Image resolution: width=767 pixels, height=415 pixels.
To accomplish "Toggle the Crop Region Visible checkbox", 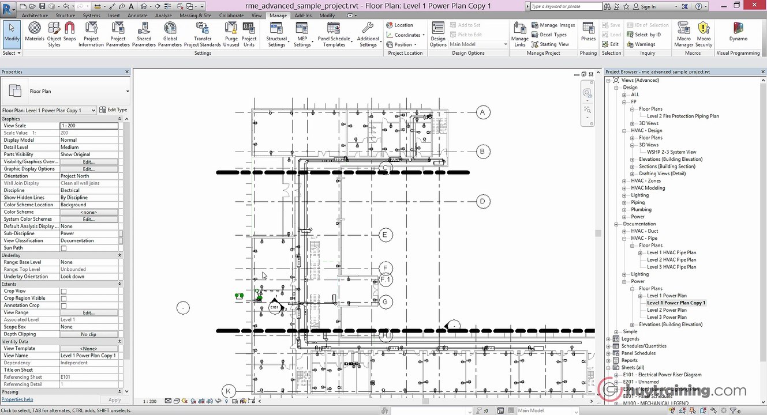I will tap(63, 299).
